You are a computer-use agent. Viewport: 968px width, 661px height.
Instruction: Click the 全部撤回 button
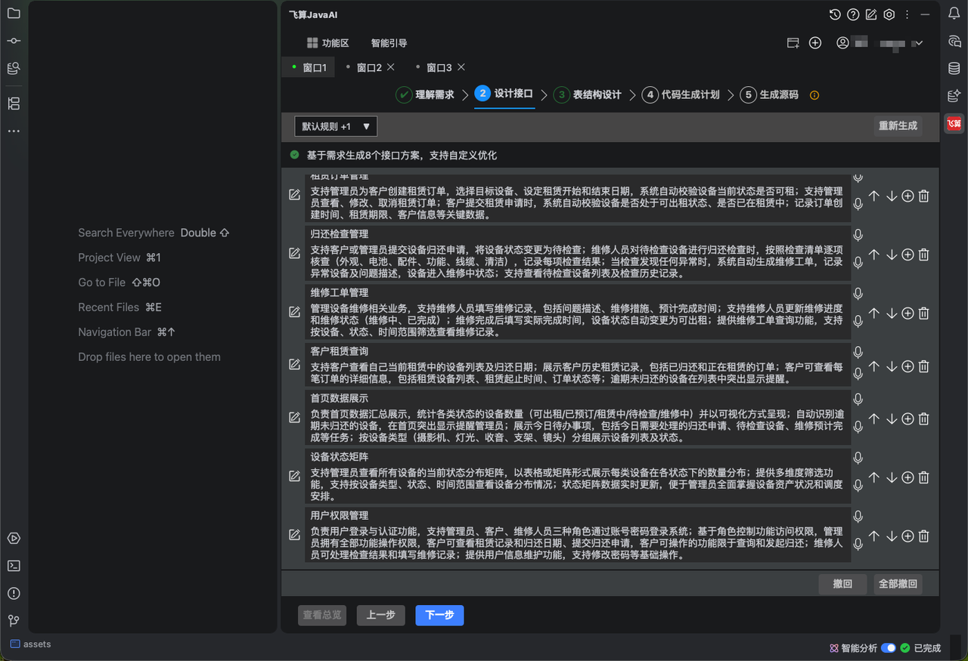(x=898, y=584)
